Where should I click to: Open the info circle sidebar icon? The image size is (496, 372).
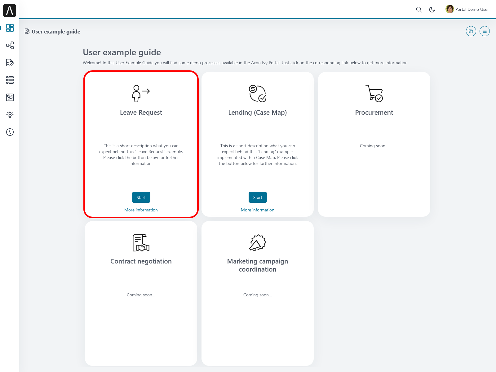(x=10, y=132)
